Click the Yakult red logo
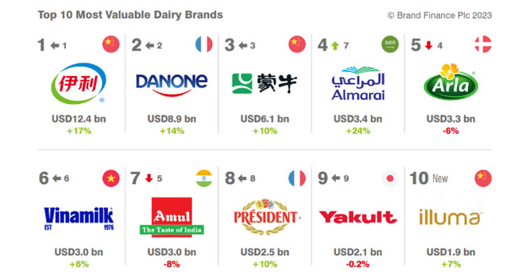This screenshot has width=531, height=280. pos(357,217)
